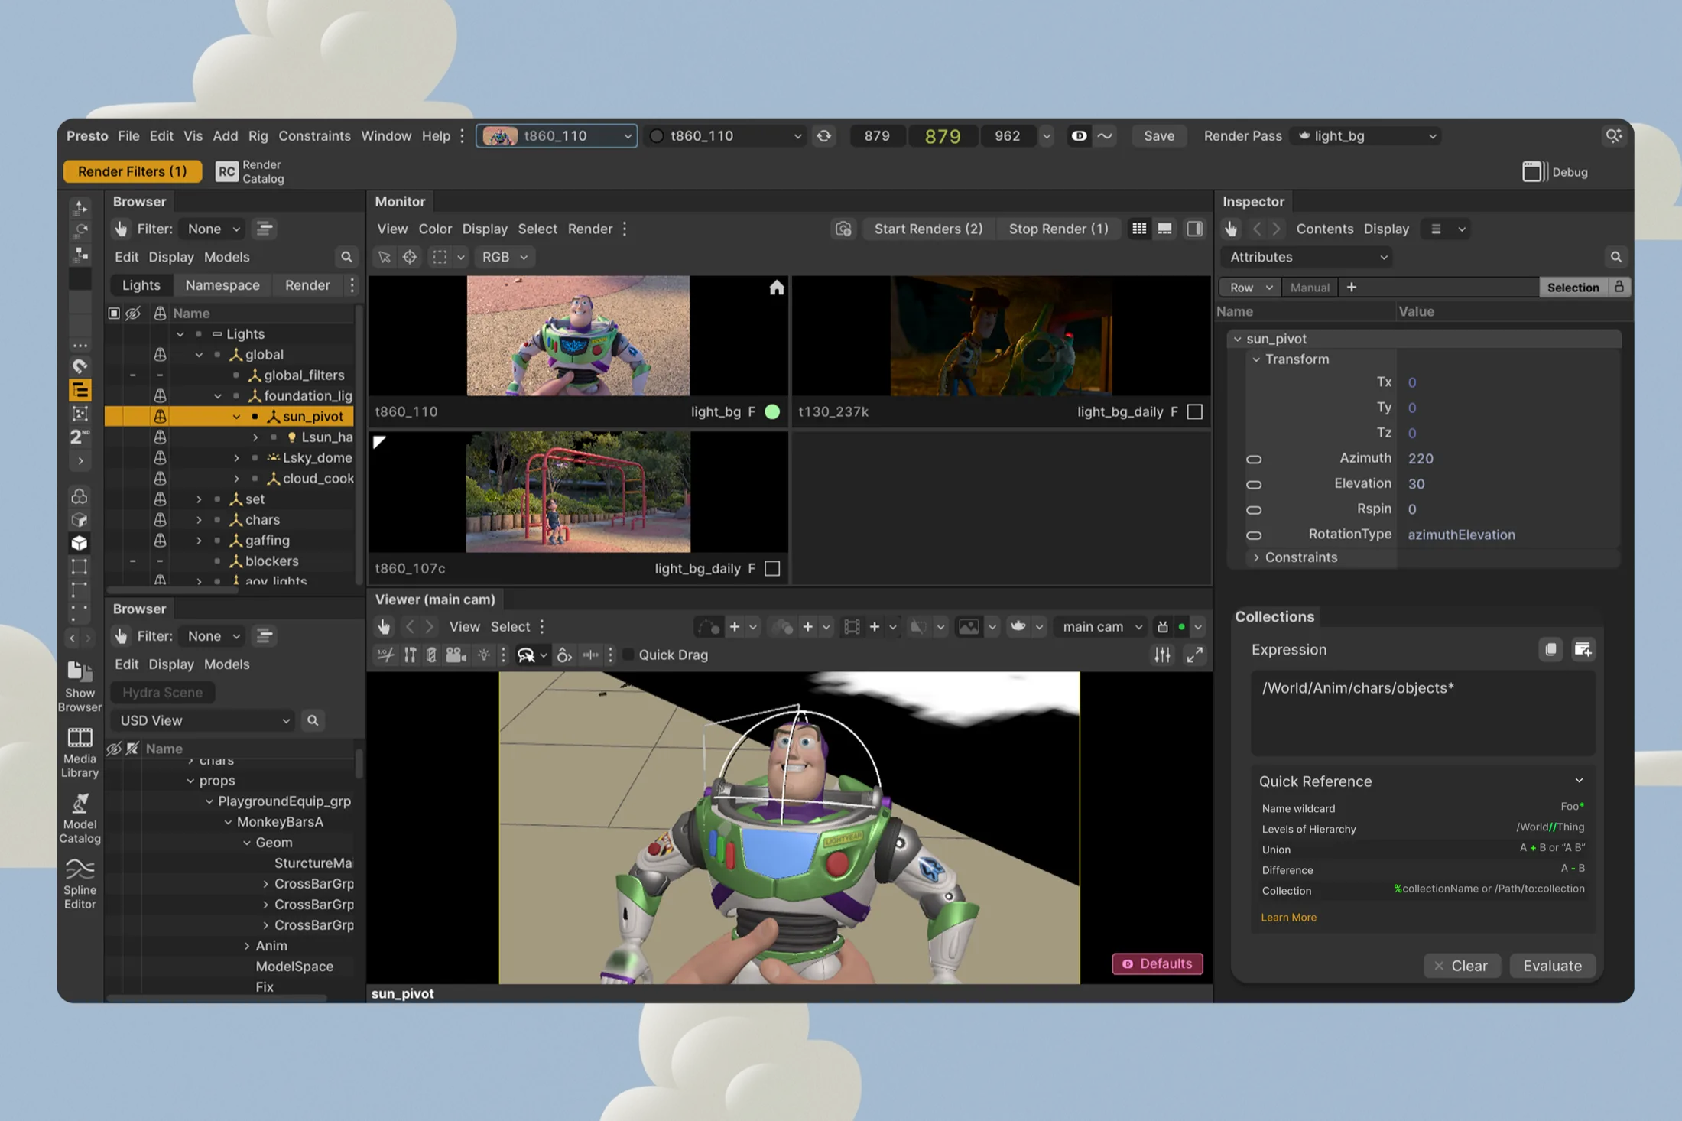Click Start Renders (2)

[x=928, y=229]
